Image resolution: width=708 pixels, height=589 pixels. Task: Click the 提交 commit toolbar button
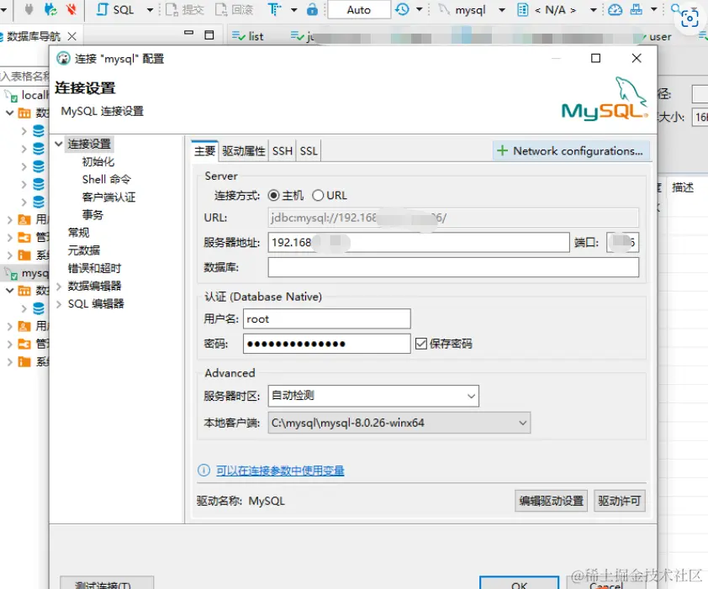185,10
